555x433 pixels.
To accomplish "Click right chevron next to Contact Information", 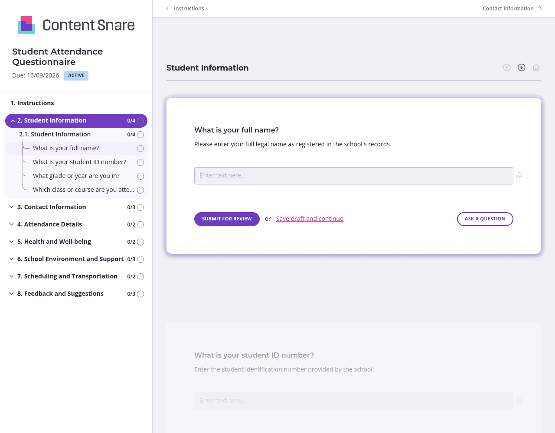I will [x=540, y=8].
